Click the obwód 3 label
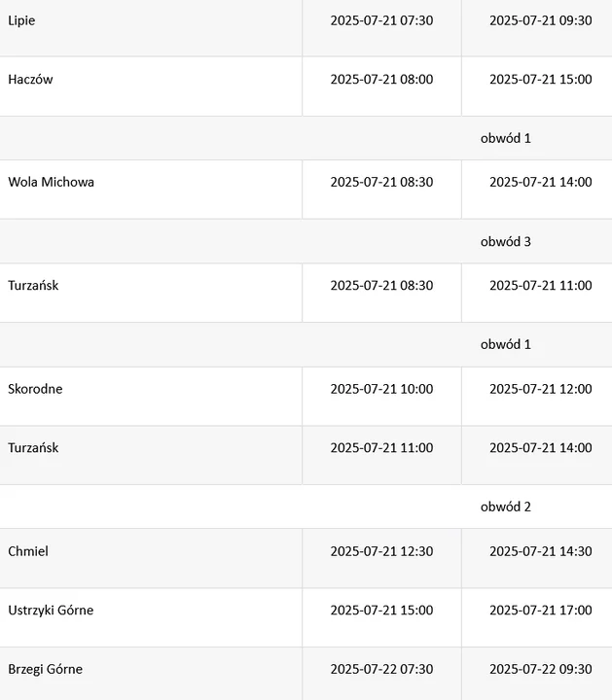 tap(505, 241)
